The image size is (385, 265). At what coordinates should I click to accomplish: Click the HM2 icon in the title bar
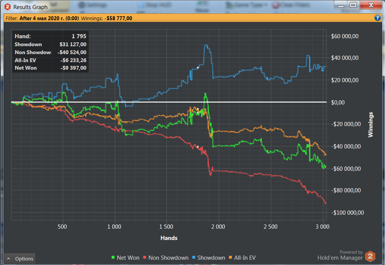pos(7,7)
